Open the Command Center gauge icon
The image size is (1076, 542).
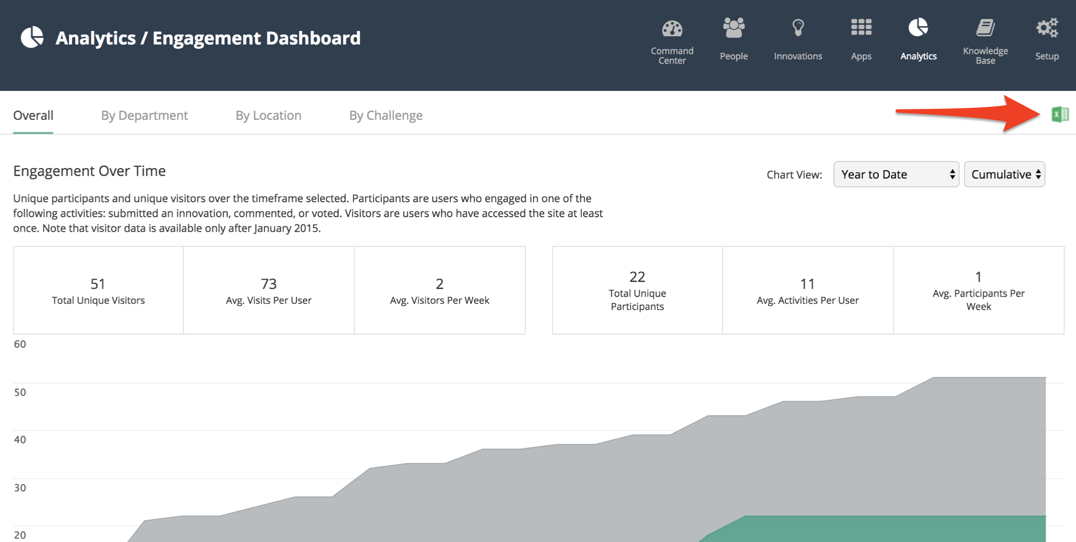coord(672,29)
